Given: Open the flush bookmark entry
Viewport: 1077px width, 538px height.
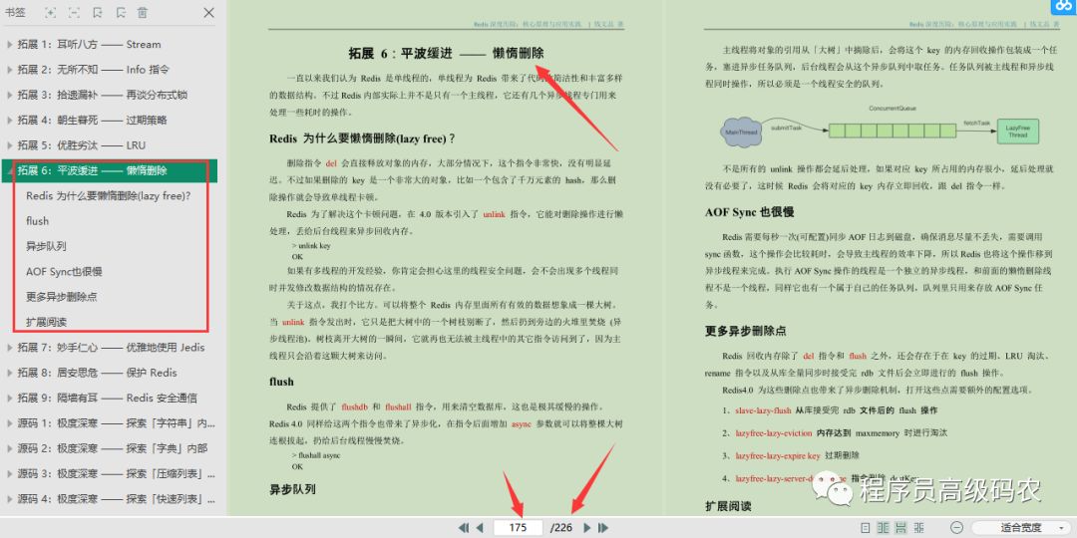Looking at the screenshot, I should [x=38, y=221].
